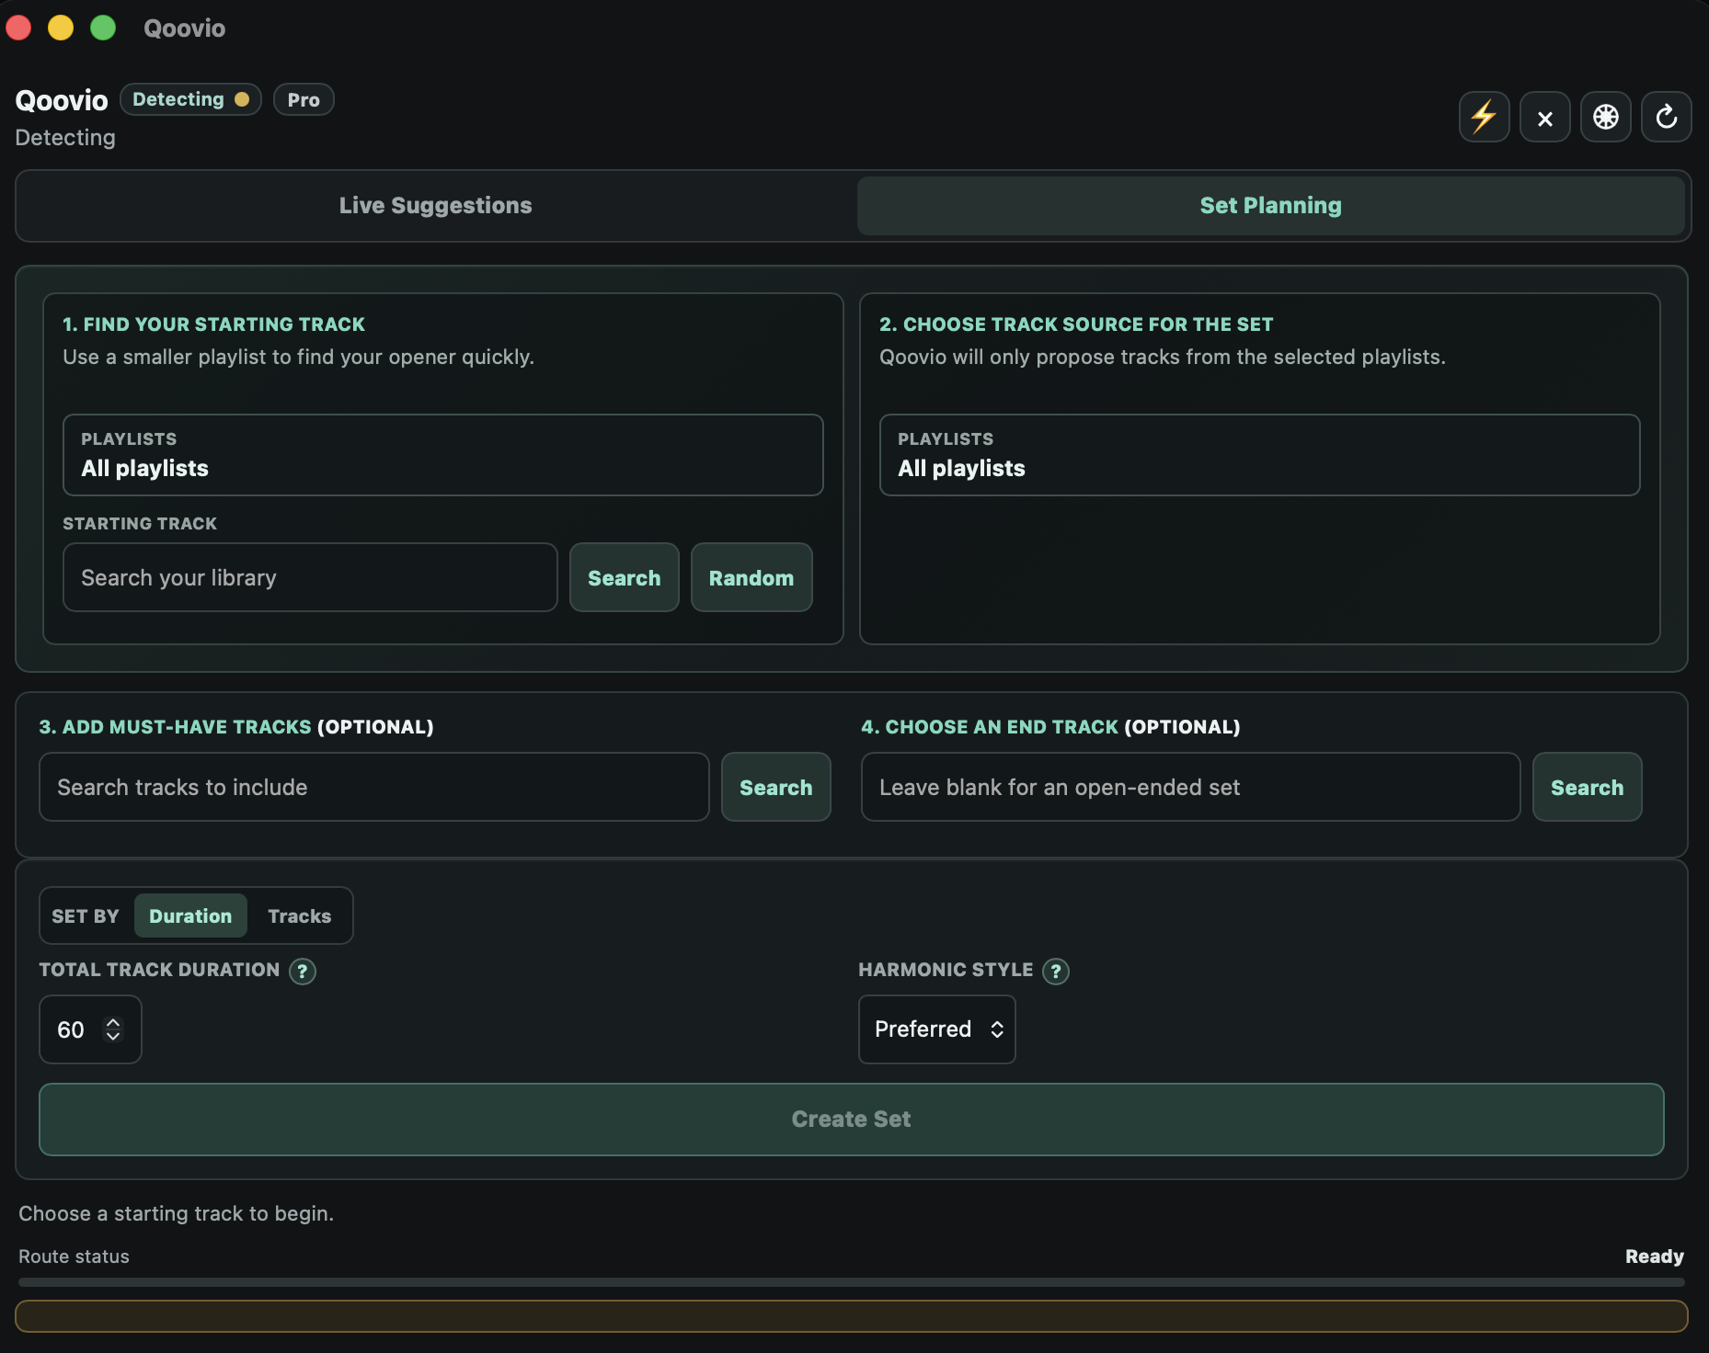Viewport: 1709px width, 1353px height.
Task: Click Search button for must-have tracks
Action: [775, 787]
